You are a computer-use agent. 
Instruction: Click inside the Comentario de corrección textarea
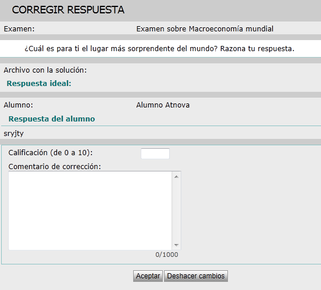[90, 210]
